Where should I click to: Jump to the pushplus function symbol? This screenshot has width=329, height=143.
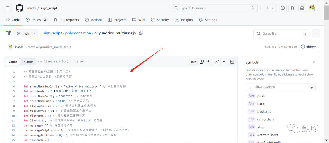[x=264, y=112]
